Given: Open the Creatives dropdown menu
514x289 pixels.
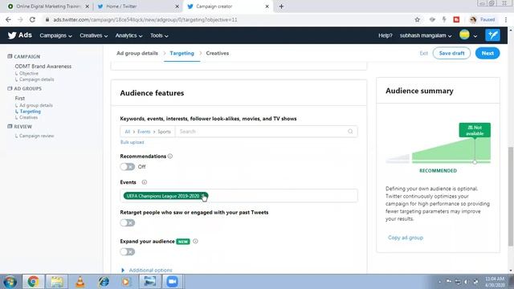Looking at the screenshot, I should click(93, 35).
